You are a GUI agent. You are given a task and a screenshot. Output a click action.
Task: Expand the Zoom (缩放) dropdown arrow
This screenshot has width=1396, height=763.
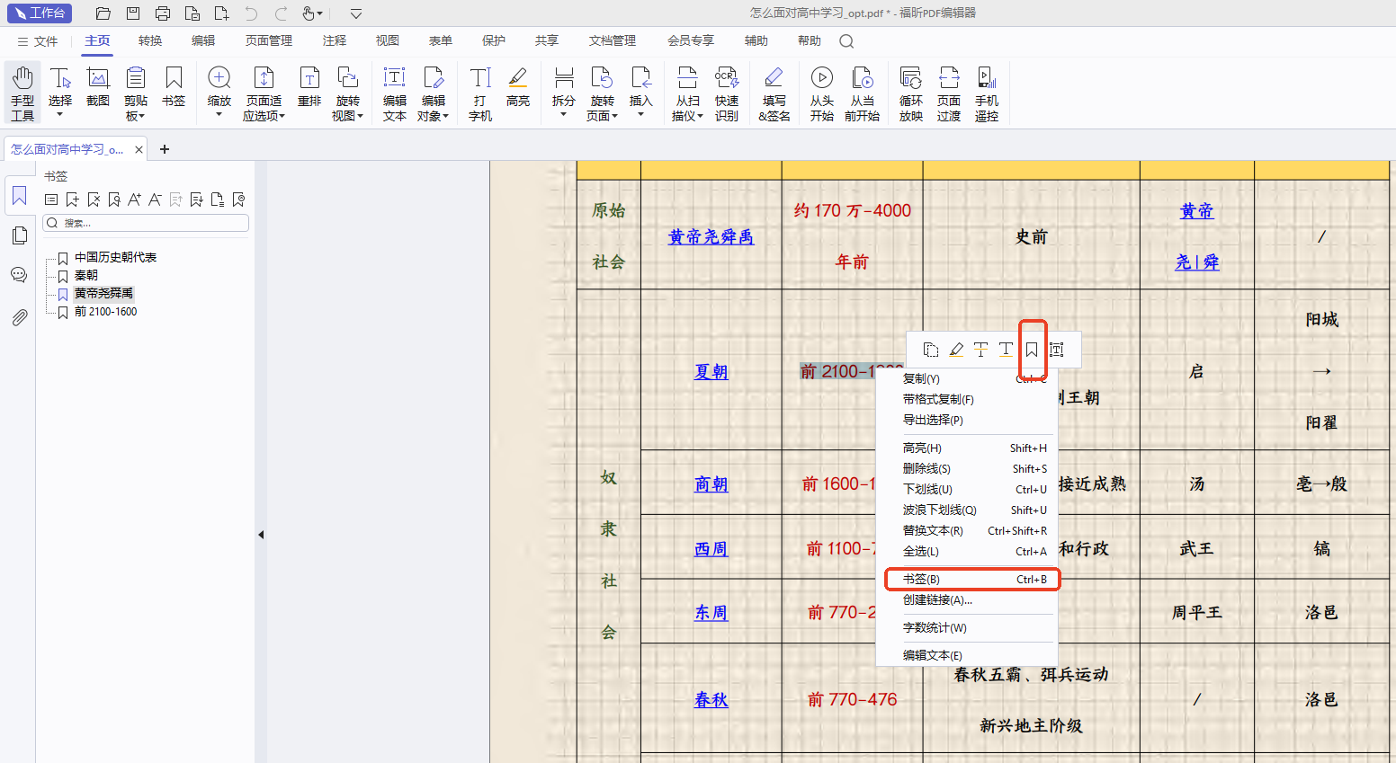tap(219, 115)
